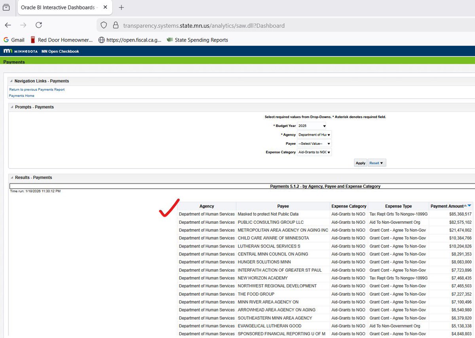Image resolution: width=475 pixels, height=338 pixels.
Task: Click the $10,384,766 payment amount
Action: tap(460, 238)
